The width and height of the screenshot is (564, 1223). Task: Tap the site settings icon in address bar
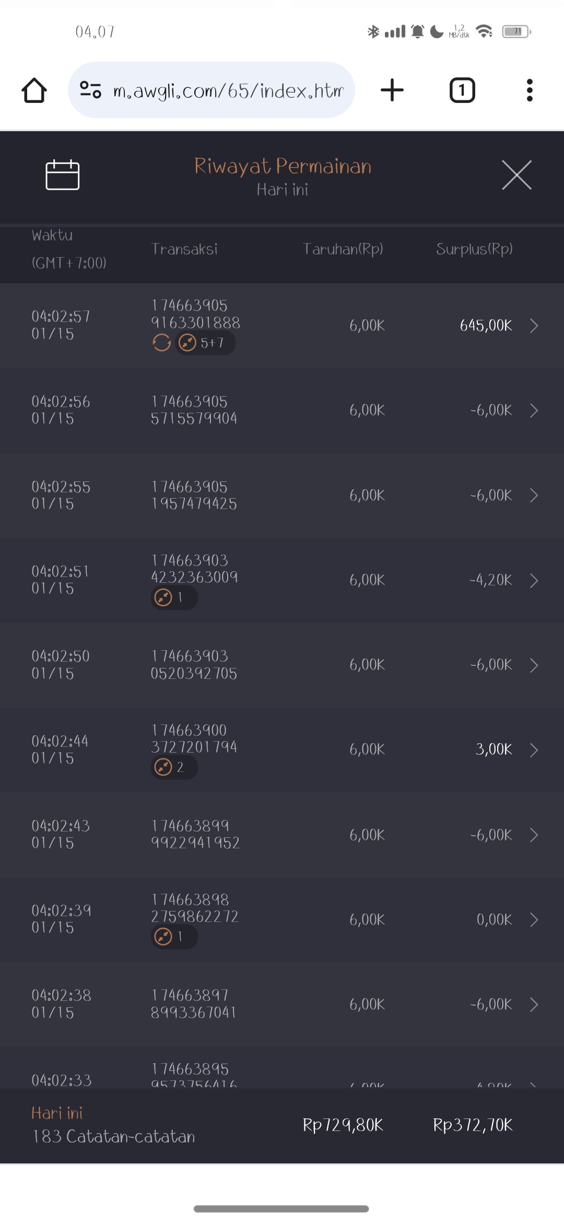90,90
